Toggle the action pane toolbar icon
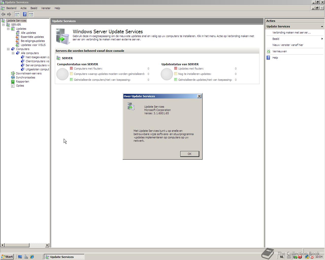The width and height of the screenshot is (325, 260). 31,14
